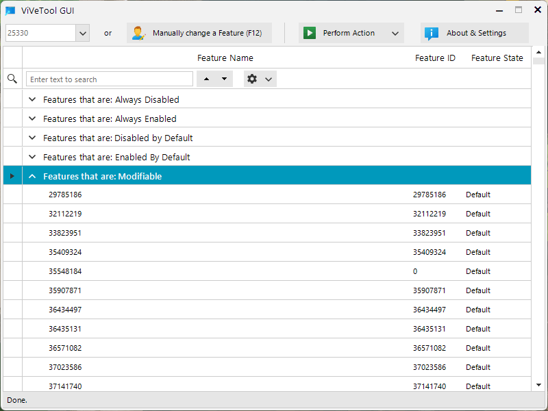The width and height of the screenshot is (548, 411).
Task: Click the search magnifier icon
Action: pos(12,79)
